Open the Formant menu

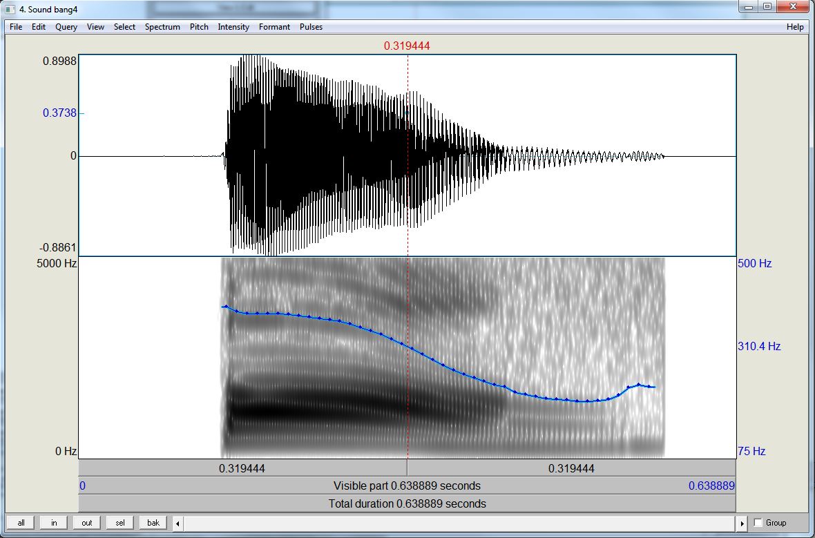(x=274, y=27)
